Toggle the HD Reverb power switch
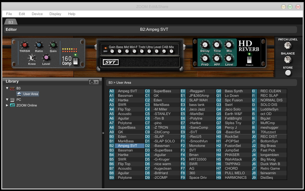305x191 pixels. click(x=249, y=60)
